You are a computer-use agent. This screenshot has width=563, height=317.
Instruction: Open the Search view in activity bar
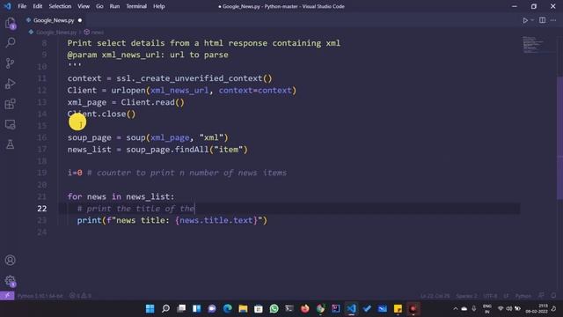10,43
